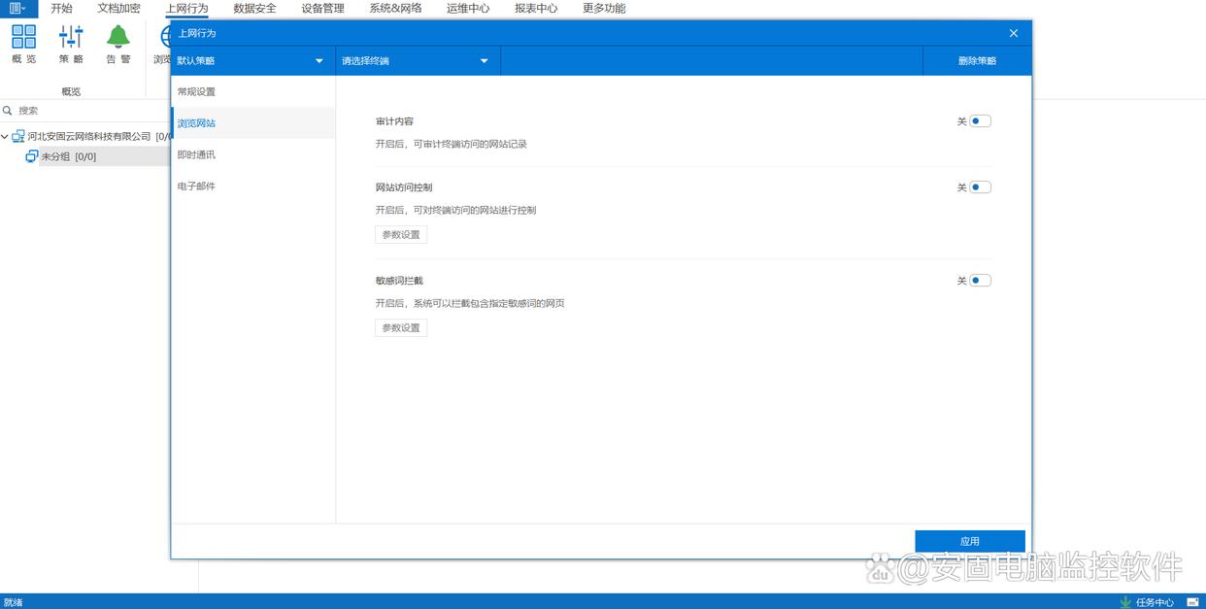
Task: Click the 应用 apply button
Action: [969, 541]
